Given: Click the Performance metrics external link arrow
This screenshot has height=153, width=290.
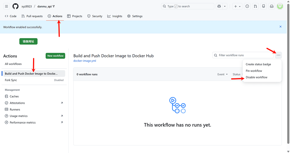Looking at the screenshot, I should pyautogui.click(x=62, y=122).
